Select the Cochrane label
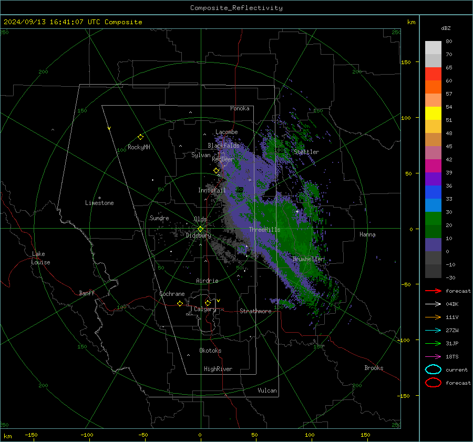Screen dimensions: 473x442 tap(172, 294)
